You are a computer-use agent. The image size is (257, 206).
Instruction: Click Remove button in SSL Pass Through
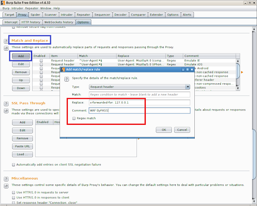22,138
